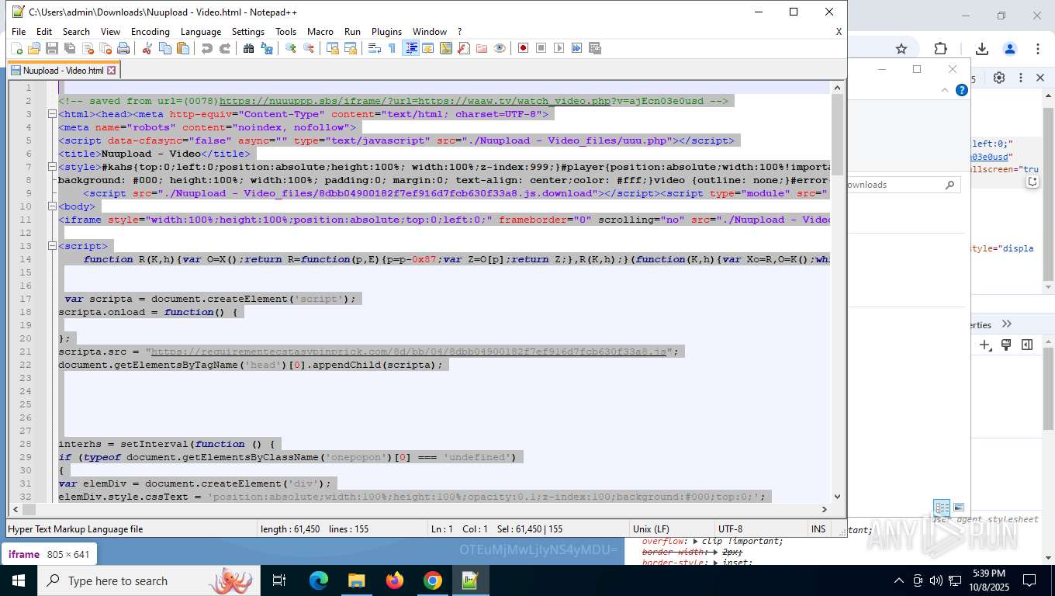The width and height of the screenshot is (1055, 596).
Task: Click the requirementecstasypinprick.com URL on line 21
Action: click(409, 352)
